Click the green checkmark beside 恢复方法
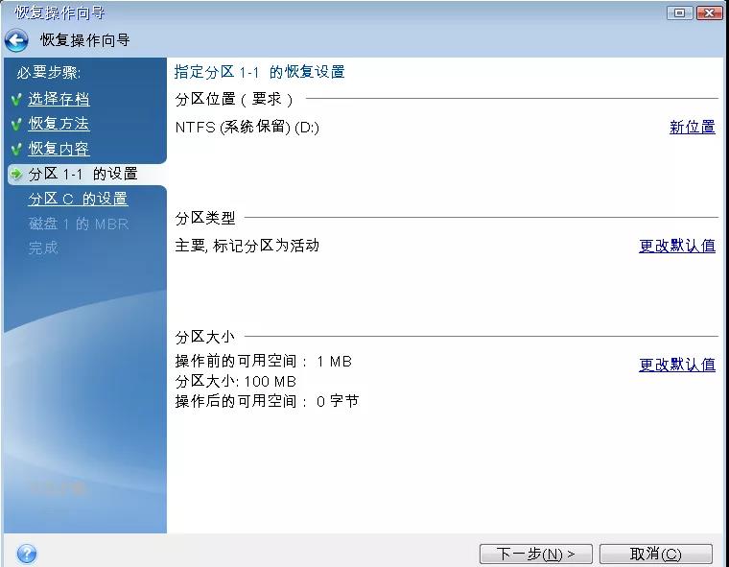The width and height of the screenshot is (729, 567). 16,124
